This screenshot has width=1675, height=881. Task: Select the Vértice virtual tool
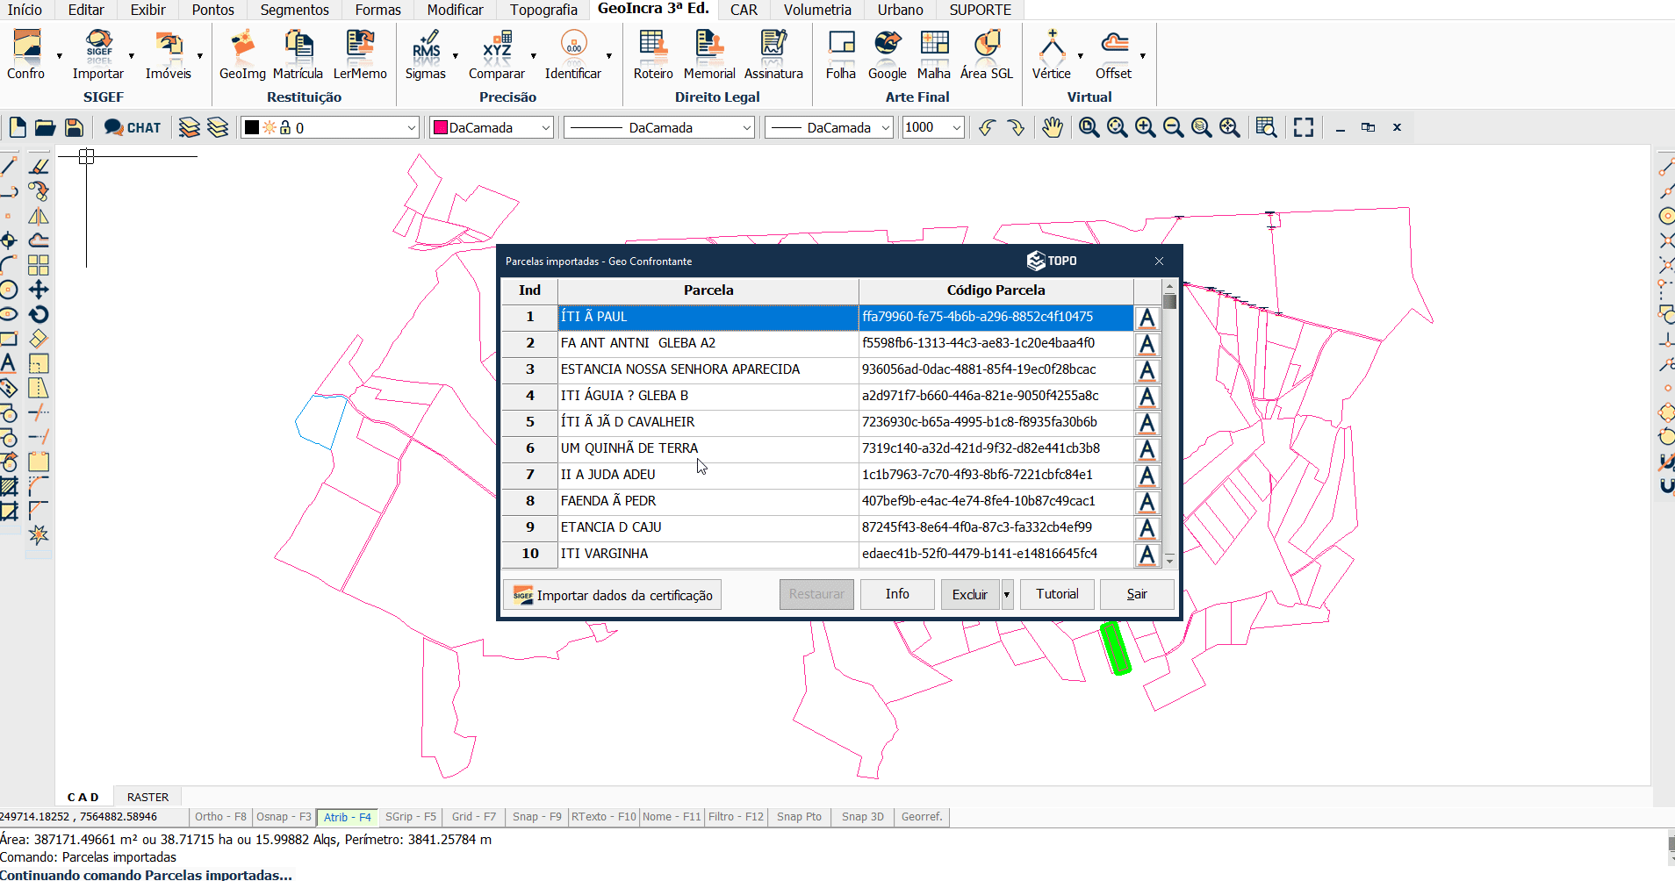coord(1052,54)
